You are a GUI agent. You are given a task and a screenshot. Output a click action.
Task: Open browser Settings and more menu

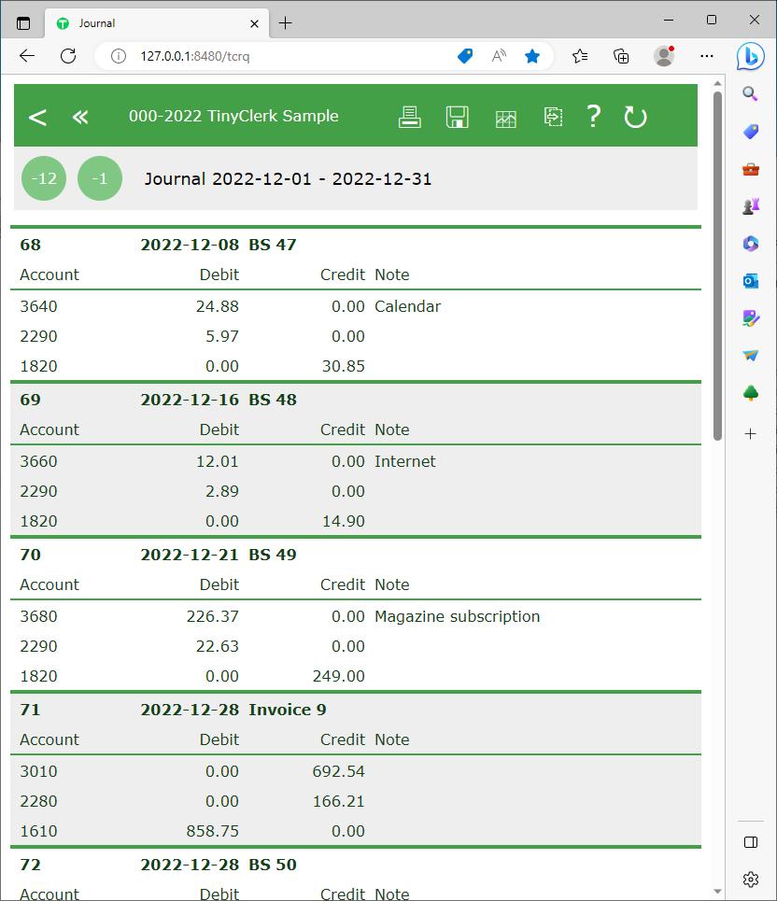pos(707,56)
